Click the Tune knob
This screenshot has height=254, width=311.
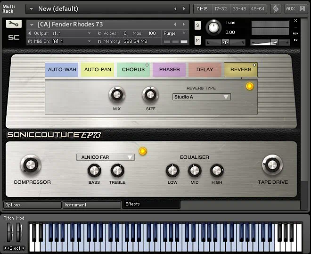click(213, 27)
